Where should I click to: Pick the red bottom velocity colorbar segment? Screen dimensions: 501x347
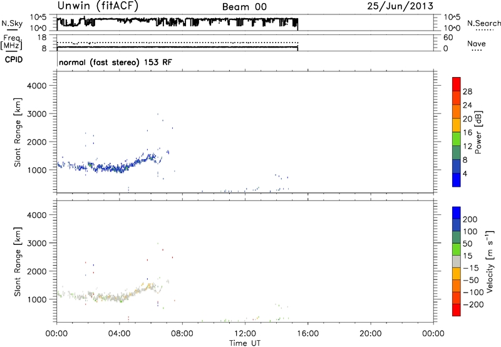click(457, 310)
